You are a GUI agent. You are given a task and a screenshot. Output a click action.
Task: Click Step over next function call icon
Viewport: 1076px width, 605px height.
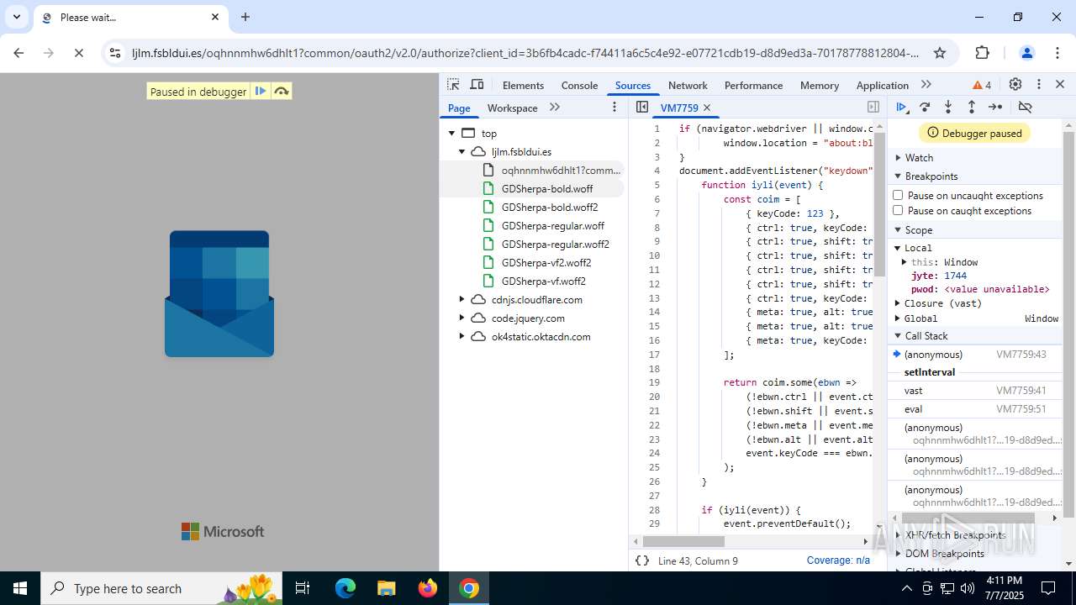(925, 107)
